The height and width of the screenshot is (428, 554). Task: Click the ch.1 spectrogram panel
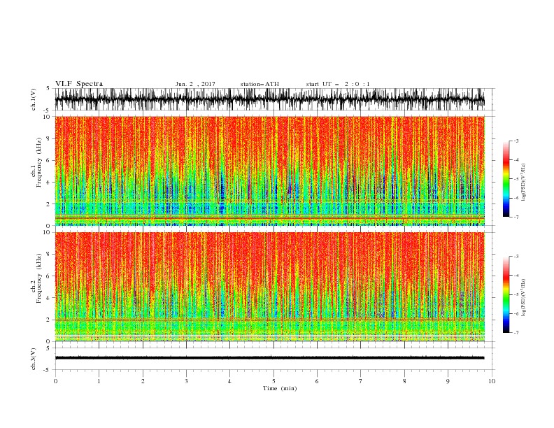(x=269, y=171)
